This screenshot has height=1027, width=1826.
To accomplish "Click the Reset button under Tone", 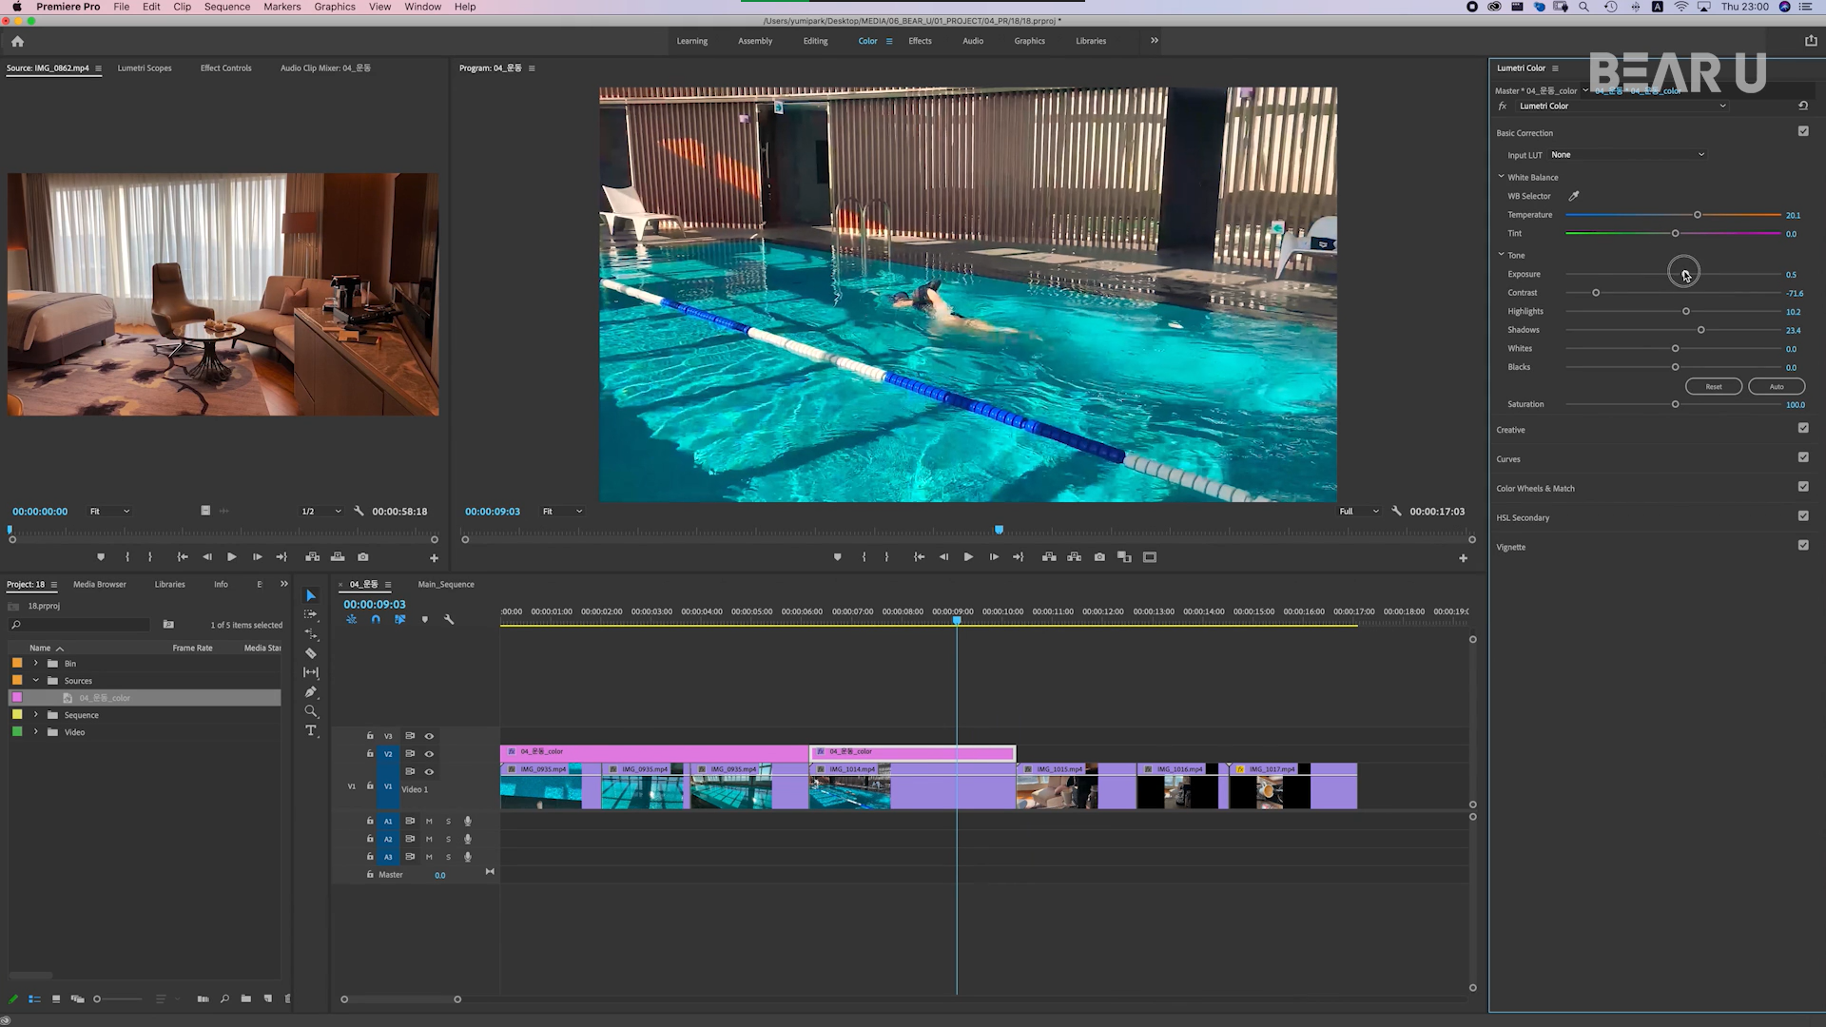I will [x=1713, y=387].
